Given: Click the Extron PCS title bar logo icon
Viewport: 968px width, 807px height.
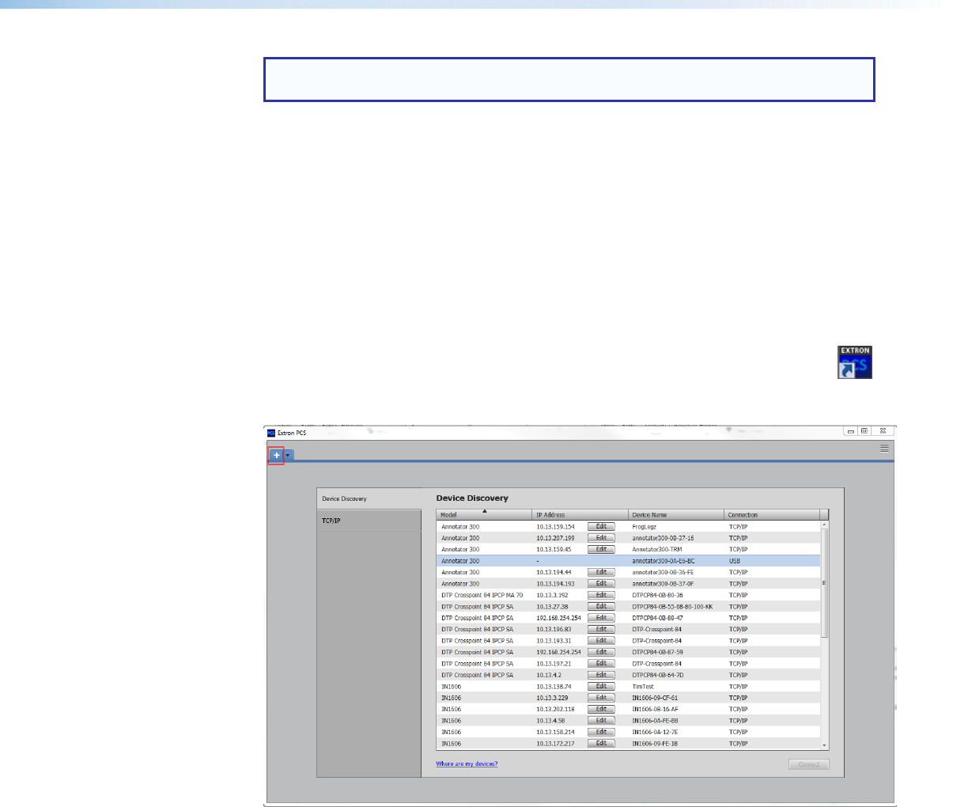Looking at the screenshot, I should tap(271, 433).
